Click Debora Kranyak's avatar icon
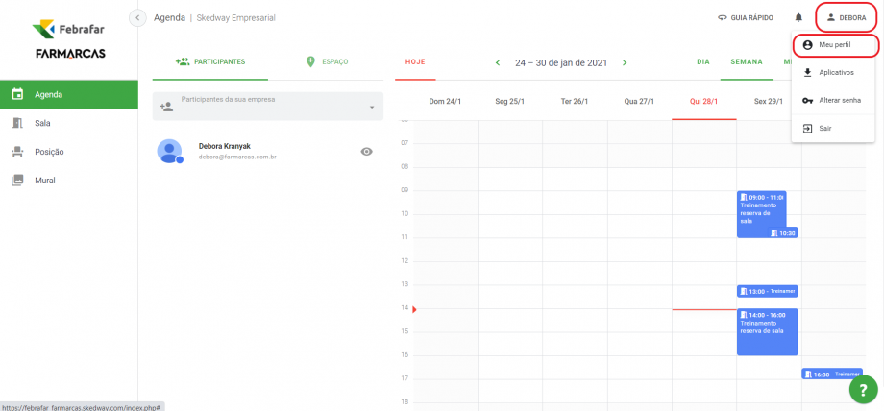The image size is (884, 411). point(170,151)
